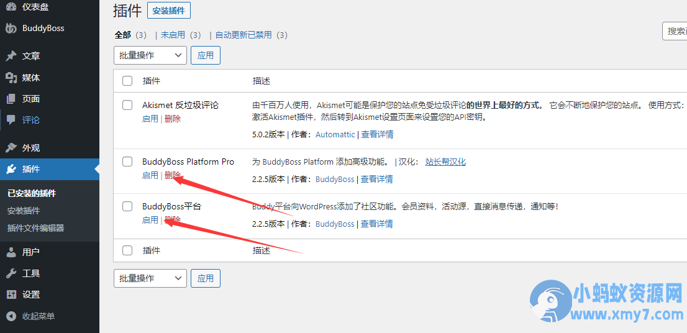
Task: Click the Plugins plug icon
Action: (x=11, y=169)
